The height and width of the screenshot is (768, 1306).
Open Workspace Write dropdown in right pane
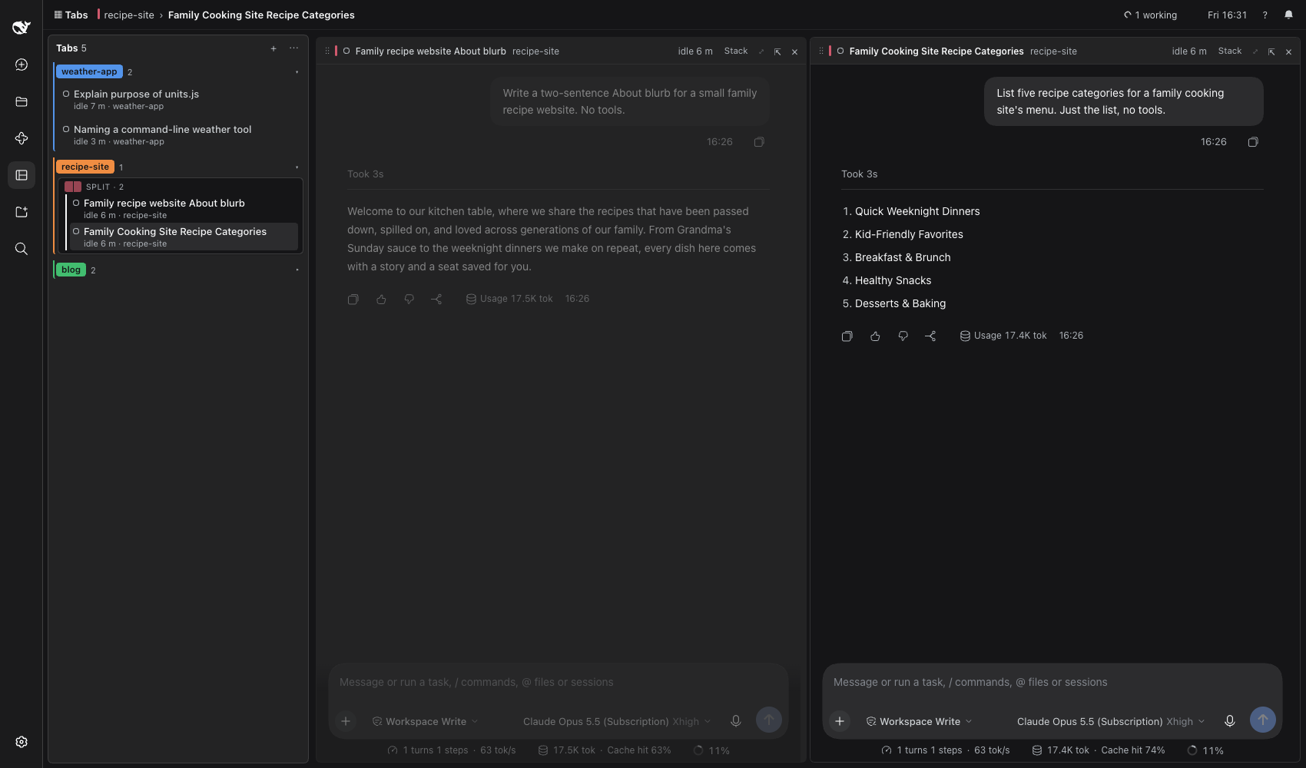[x=920, y=721]
